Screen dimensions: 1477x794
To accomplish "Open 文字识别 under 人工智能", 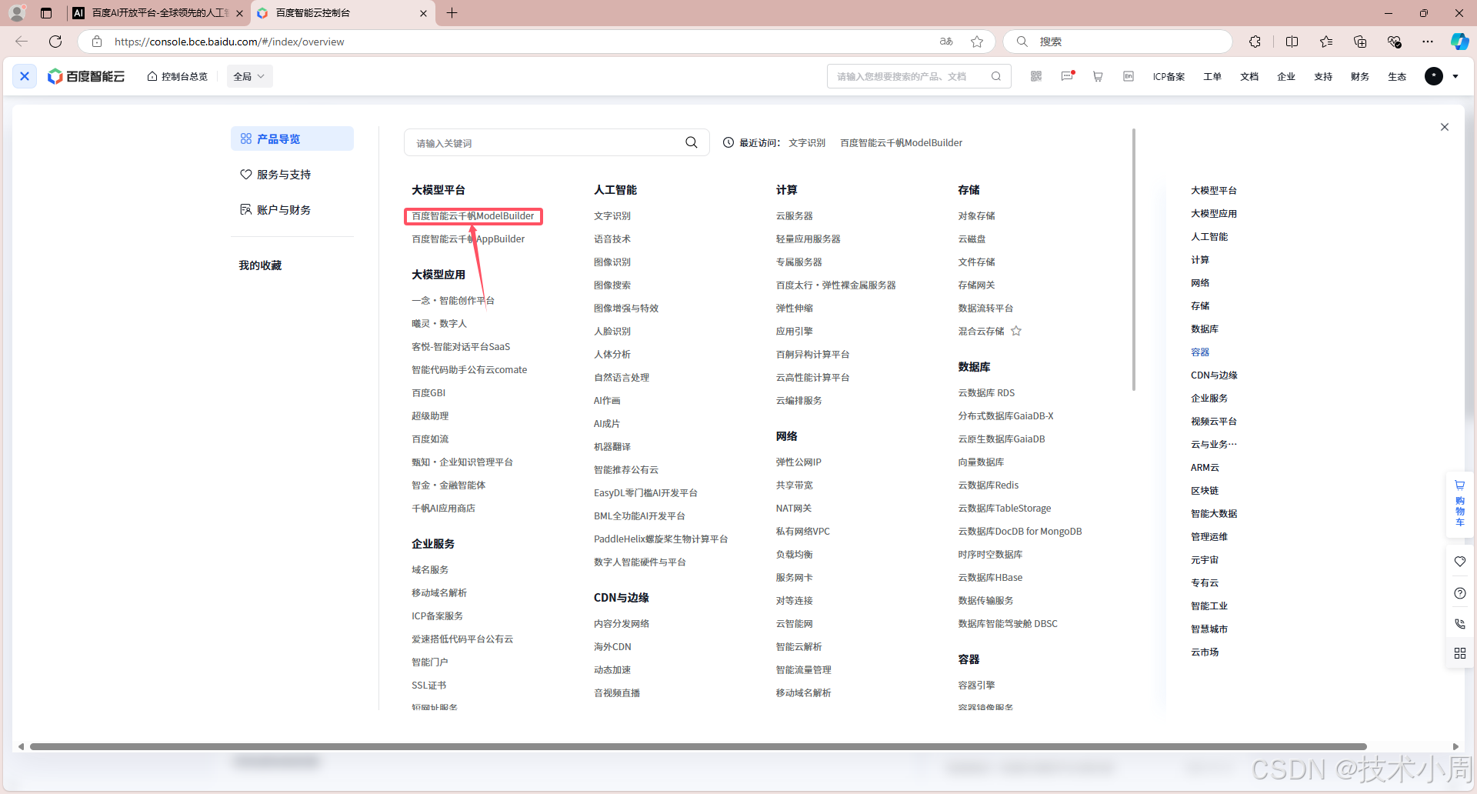I will point(612,216).
